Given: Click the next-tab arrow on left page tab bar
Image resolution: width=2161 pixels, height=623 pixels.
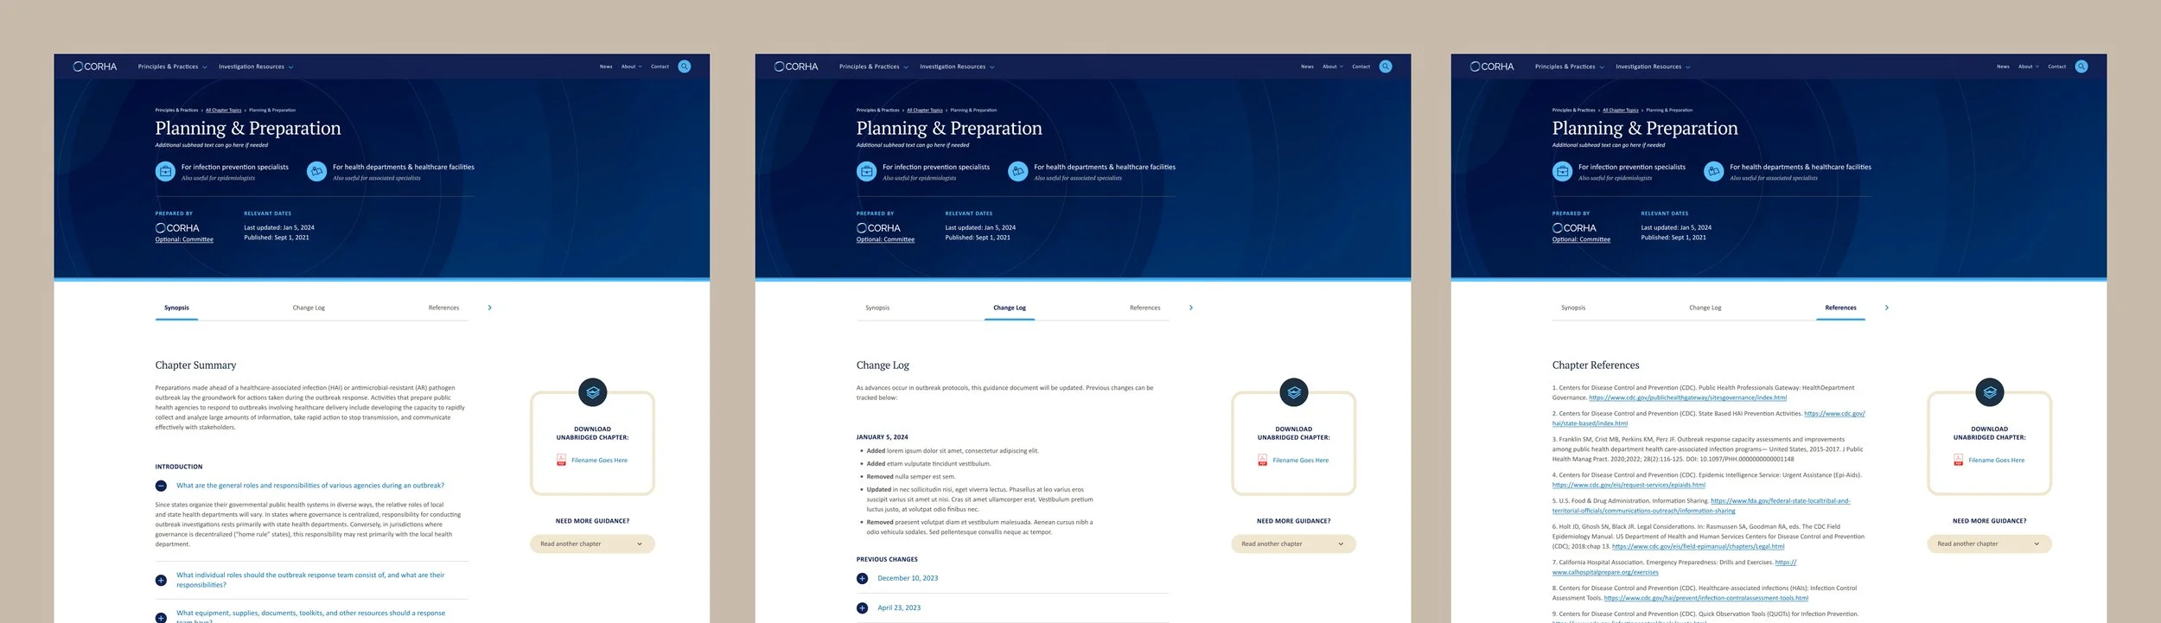Looking at the screenshot, I should click(x=490, y=308).
